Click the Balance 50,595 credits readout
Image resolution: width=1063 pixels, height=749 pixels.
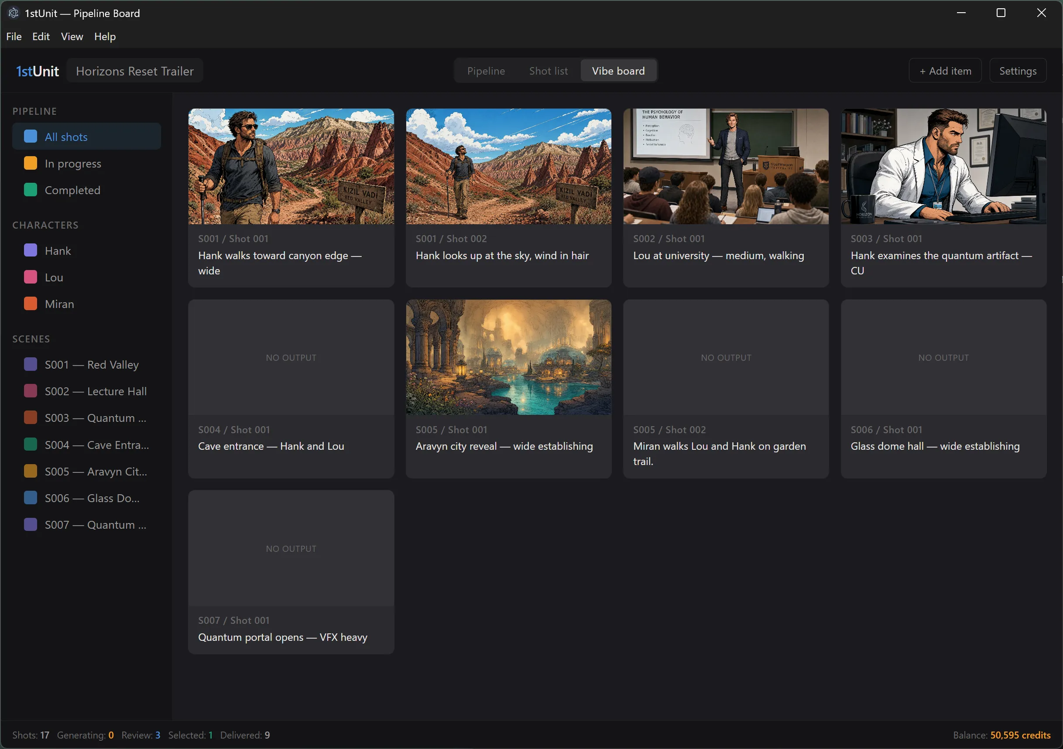point(1001,735)
